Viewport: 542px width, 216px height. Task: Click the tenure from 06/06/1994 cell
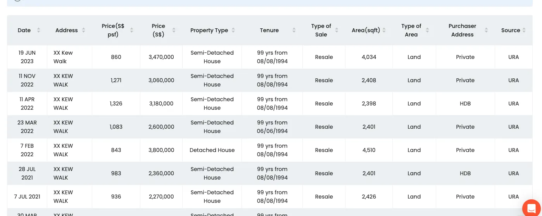272,127
